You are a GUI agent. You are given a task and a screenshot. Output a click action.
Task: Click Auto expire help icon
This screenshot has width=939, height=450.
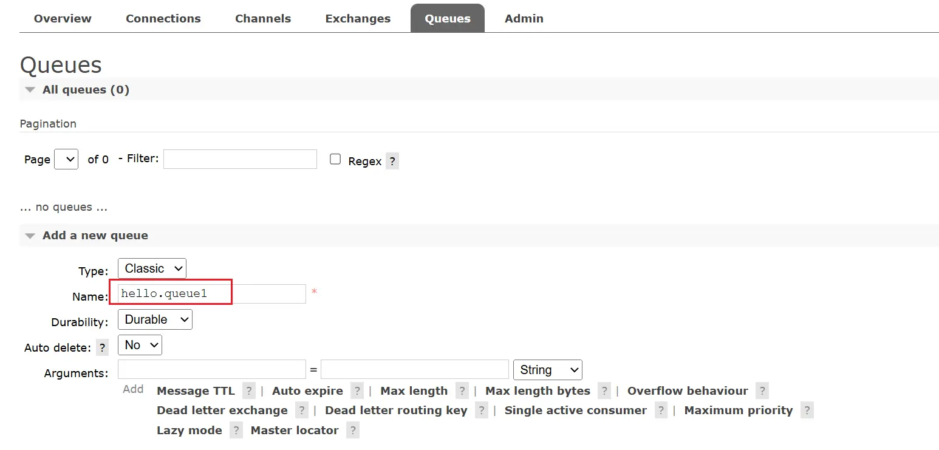357,391
